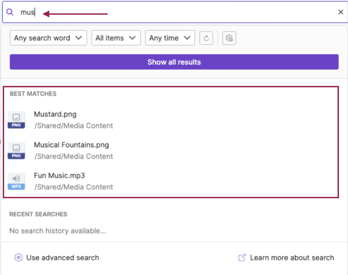
Task: Open the Fun Music.mp3 result
Action: point(59,175)
